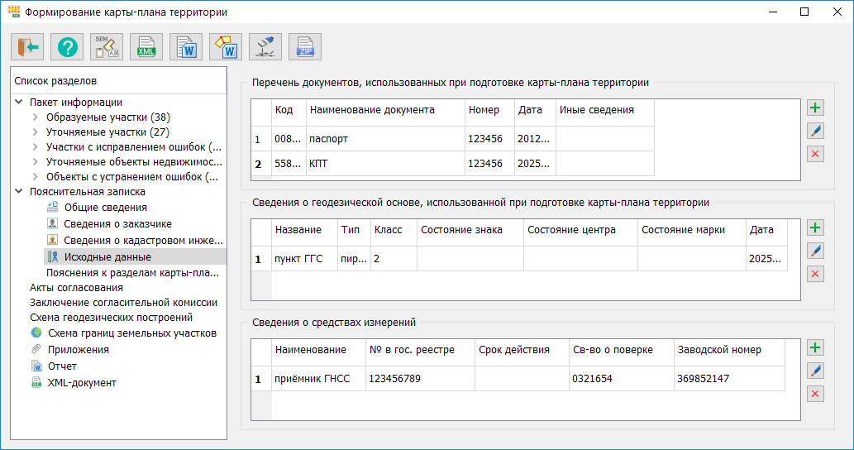The image size is (854, 450).
Task: Click the Word document report toolbar icon
Action: pos(186,48)
